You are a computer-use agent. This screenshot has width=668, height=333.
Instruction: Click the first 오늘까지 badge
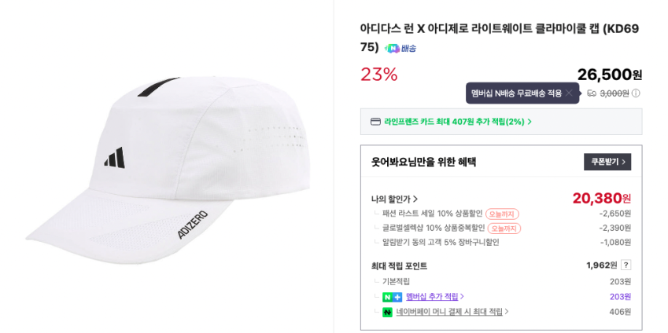(502, 214)
